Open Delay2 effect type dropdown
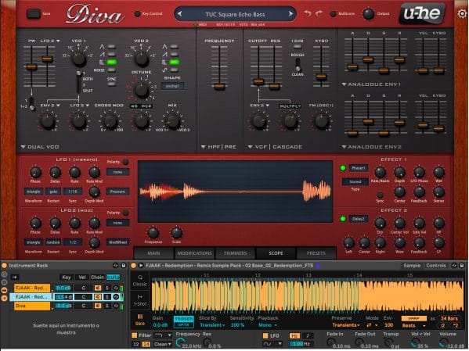This screenshot has width=469, height=351. coord(358,219)
